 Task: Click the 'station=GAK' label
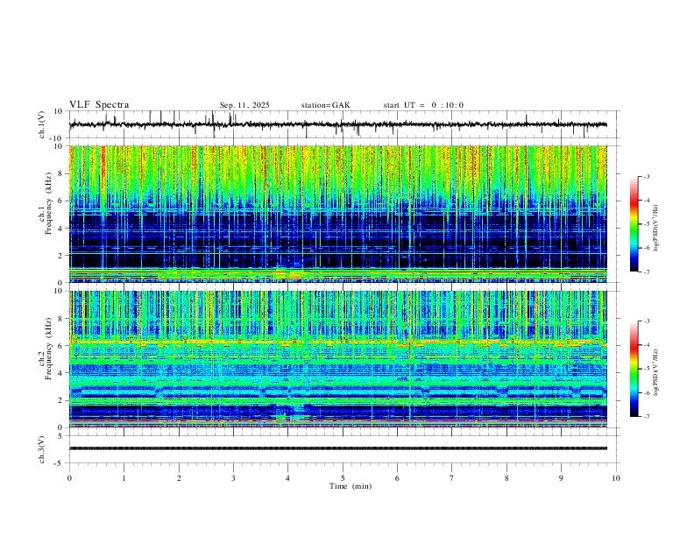click(325, 105)
